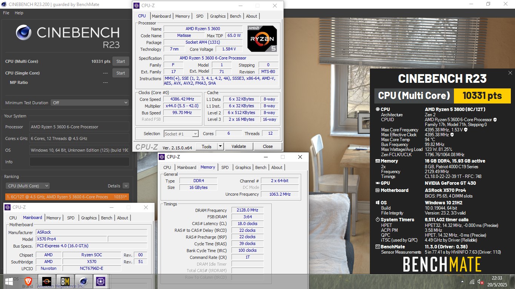Select the CPU tab in the CPU-Z Memory window
Viewport: 515px width, 289px height.
tap(167, 167)
